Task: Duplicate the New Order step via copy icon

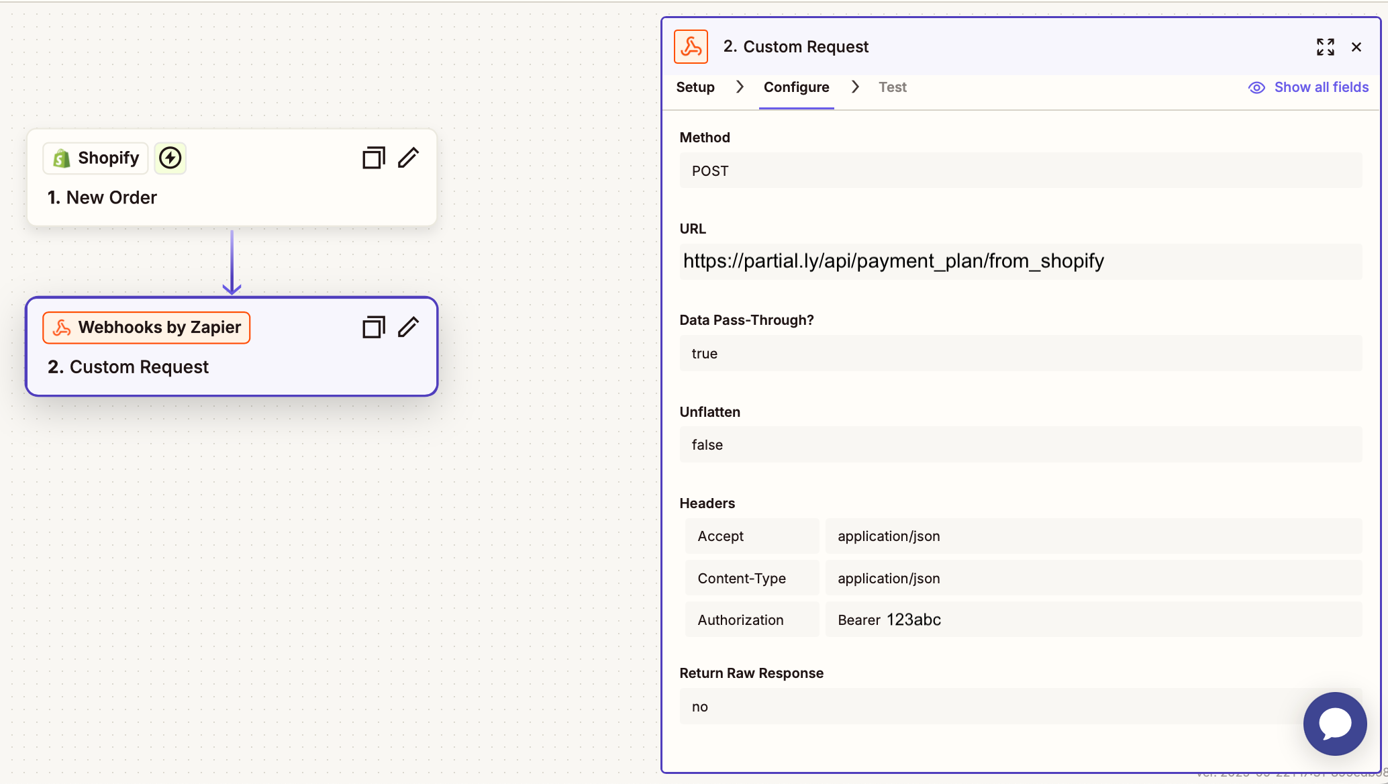Action: [x=373, y=157]
